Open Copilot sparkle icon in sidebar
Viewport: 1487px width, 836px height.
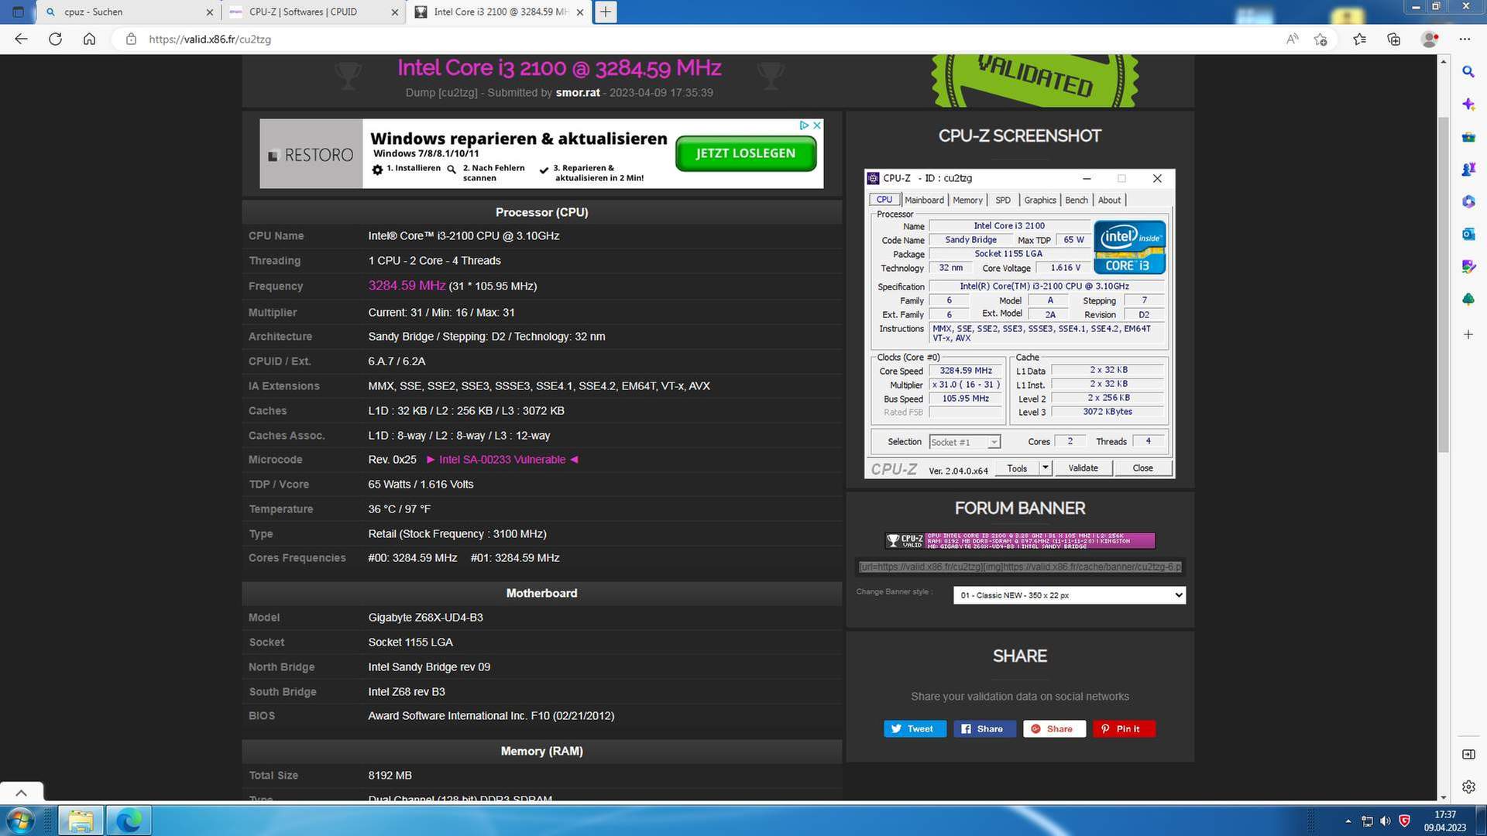tap(1468, 104)
